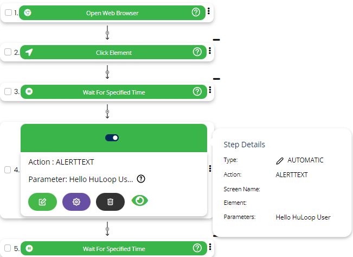
Task: Delete step 4 with trash icon
Action: click(x=110, y=202)
